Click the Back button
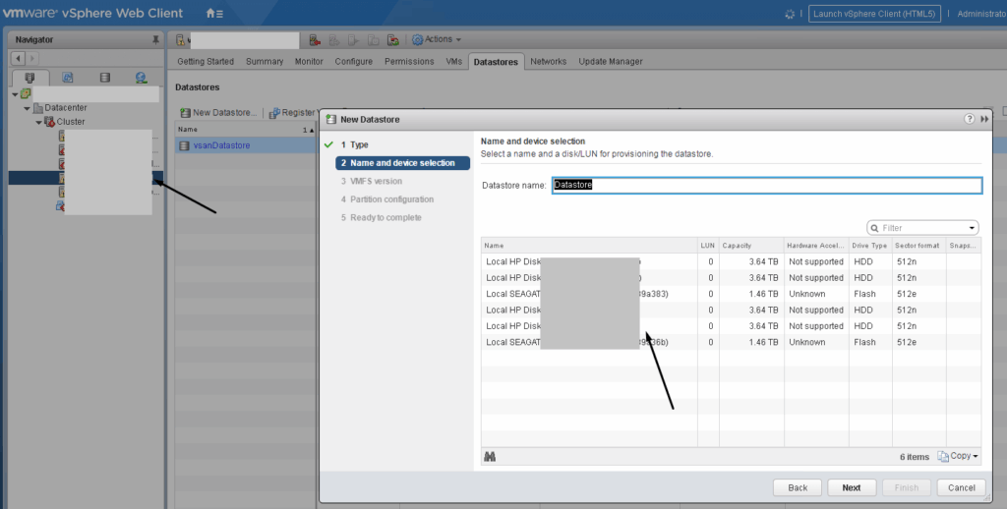 point(798,487)
